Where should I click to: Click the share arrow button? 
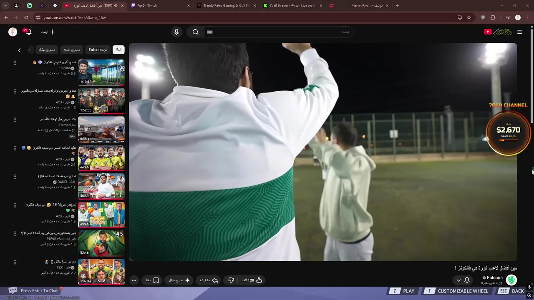point(209,280)
